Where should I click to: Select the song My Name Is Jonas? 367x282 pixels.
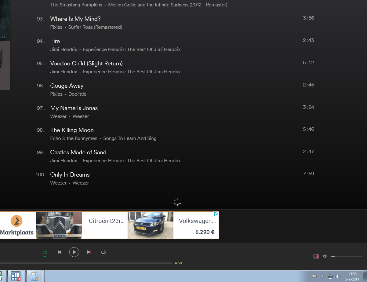[x=74, y=108]
